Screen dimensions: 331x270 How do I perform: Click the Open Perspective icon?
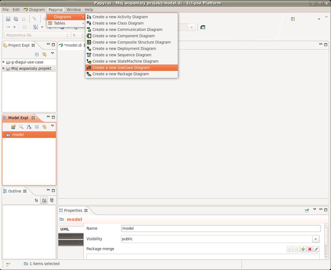(293, 19)
